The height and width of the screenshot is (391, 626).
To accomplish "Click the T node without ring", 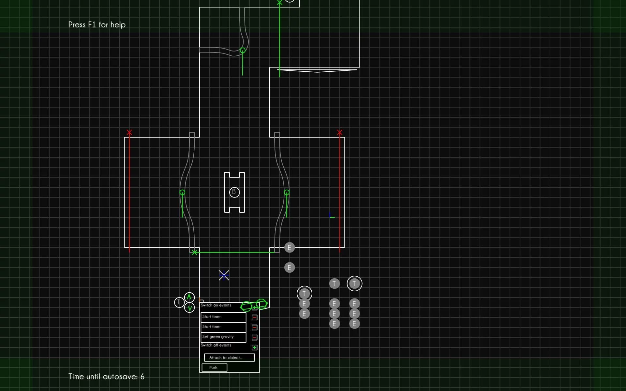I will [334, 283].
